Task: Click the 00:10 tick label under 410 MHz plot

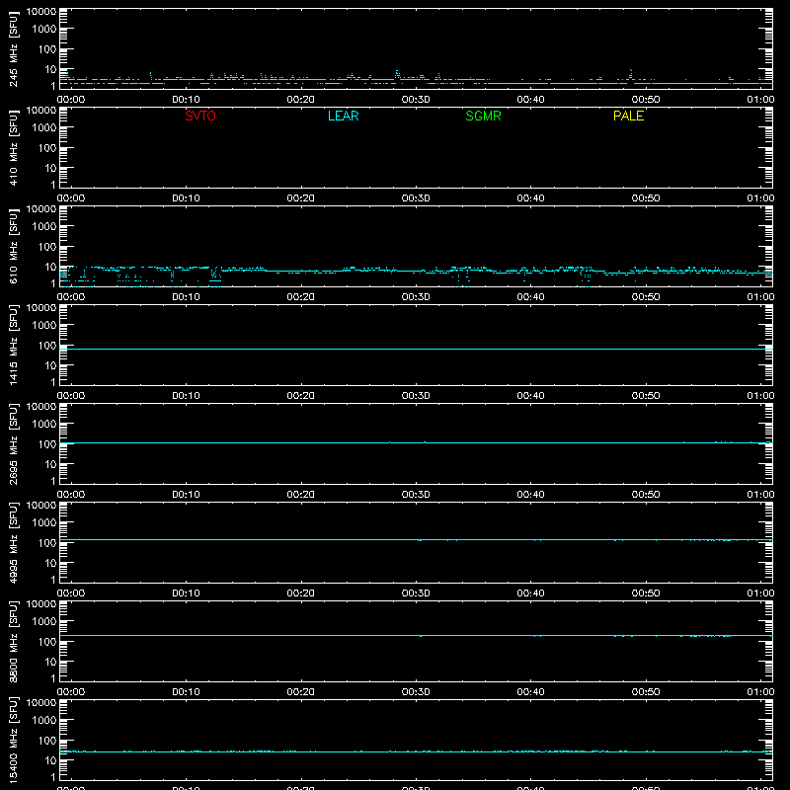Action: [x=186, y=198]
